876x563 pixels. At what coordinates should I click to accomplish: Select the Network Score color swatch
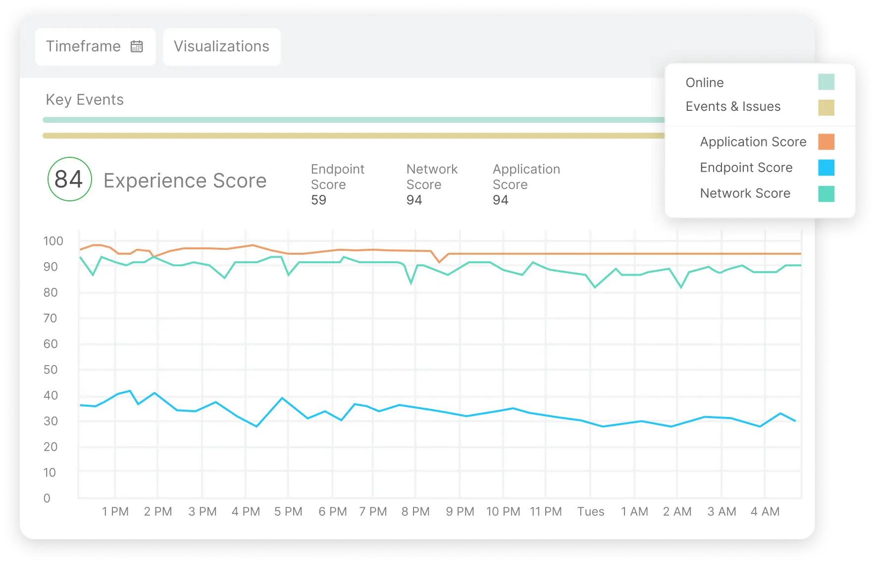click(825, 193)
